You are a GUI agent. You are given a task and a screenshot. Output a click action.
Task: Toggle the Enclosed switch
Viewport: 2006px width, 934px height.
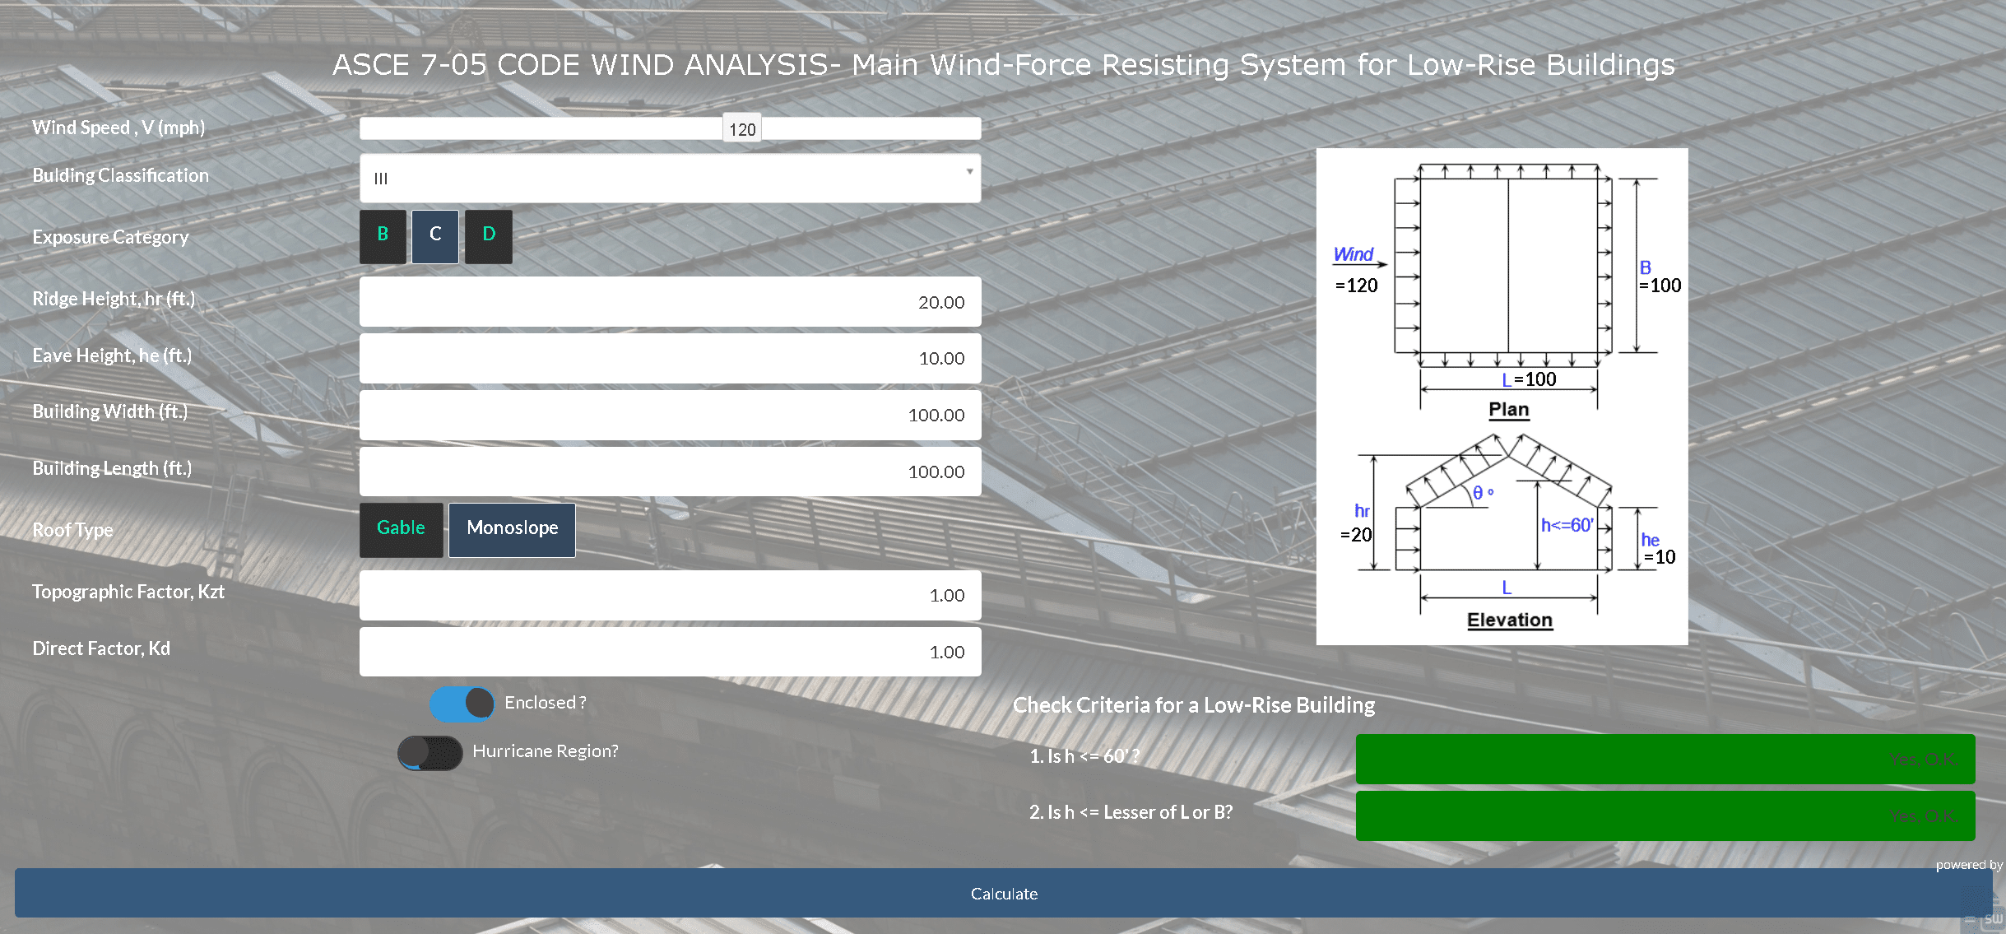pyautogui.click(x=462, y=704)
